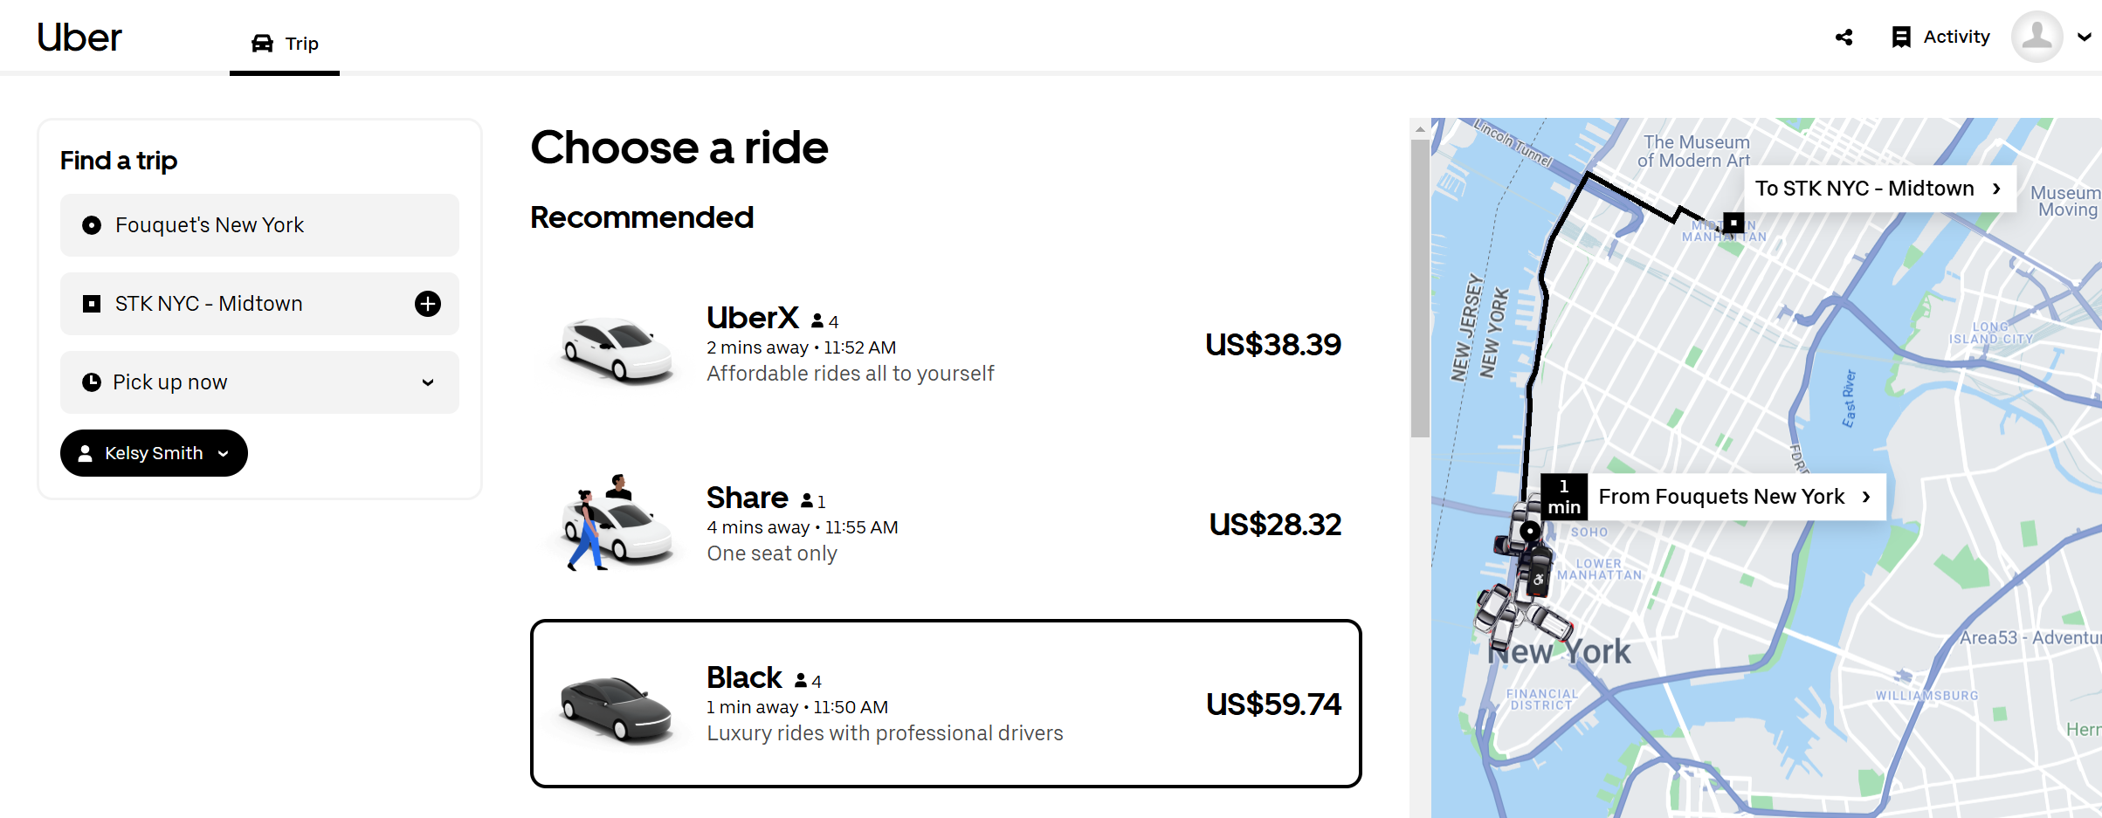Click the To STK NYC - Midtown label

tap(1879, 189)
